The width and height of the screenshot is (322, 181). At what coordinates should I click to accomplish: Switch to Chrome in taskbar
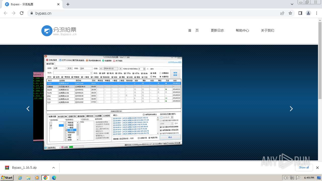(46, 178)
